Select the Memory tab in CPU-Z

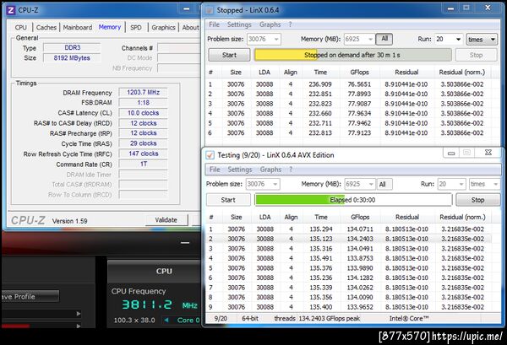110,27
